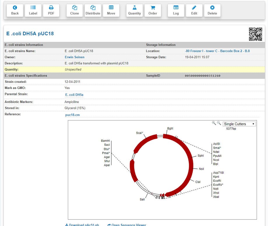268x226 pixels.
Task: Click the BglII restriction site label
Action: (170, 129)
